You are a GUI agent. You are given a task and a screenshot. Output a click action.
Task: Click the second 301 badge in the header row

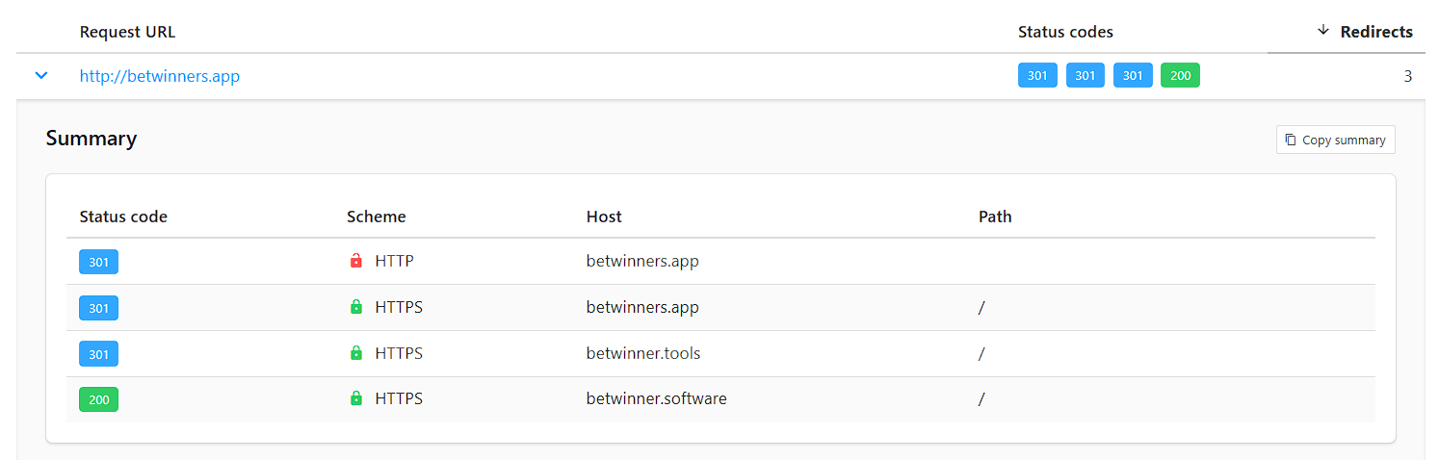[1086, 76]
